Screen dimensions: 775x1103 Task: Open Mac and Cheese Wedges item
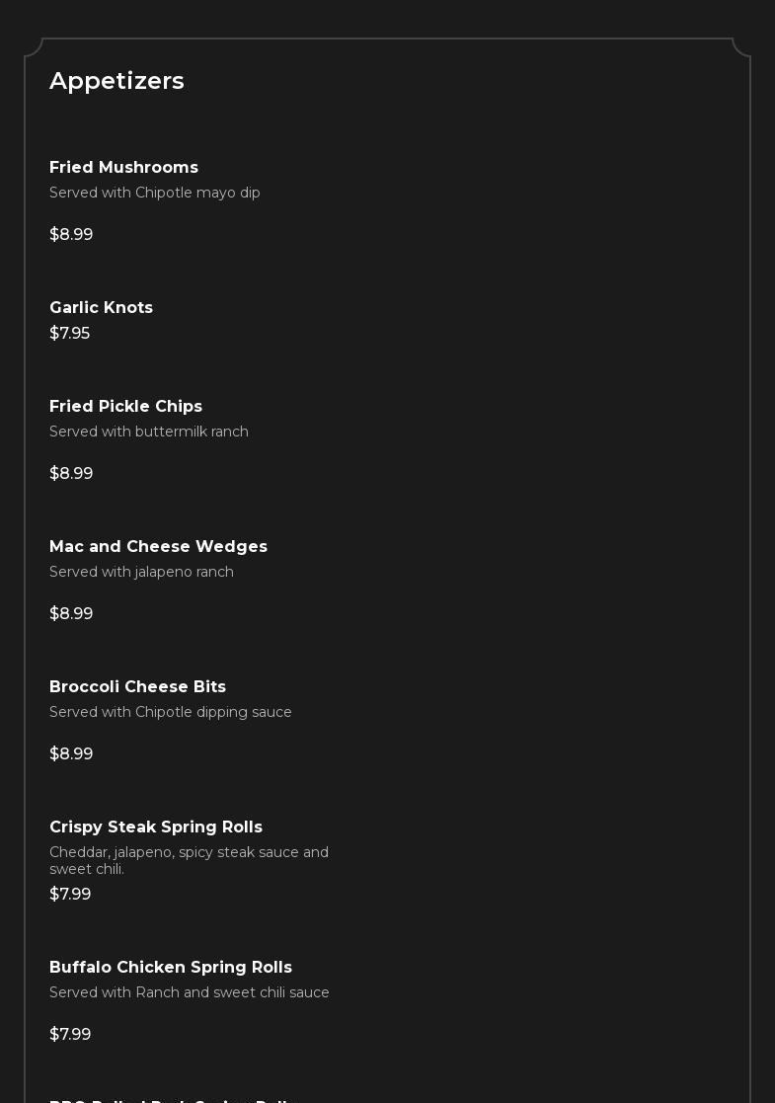coord(158,547)
